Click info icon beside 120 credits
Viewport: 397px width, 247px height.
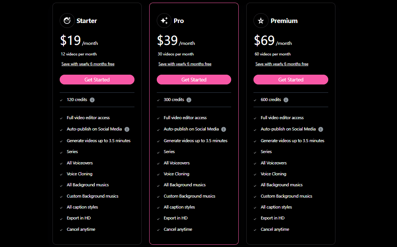click(x=92, y=100)
